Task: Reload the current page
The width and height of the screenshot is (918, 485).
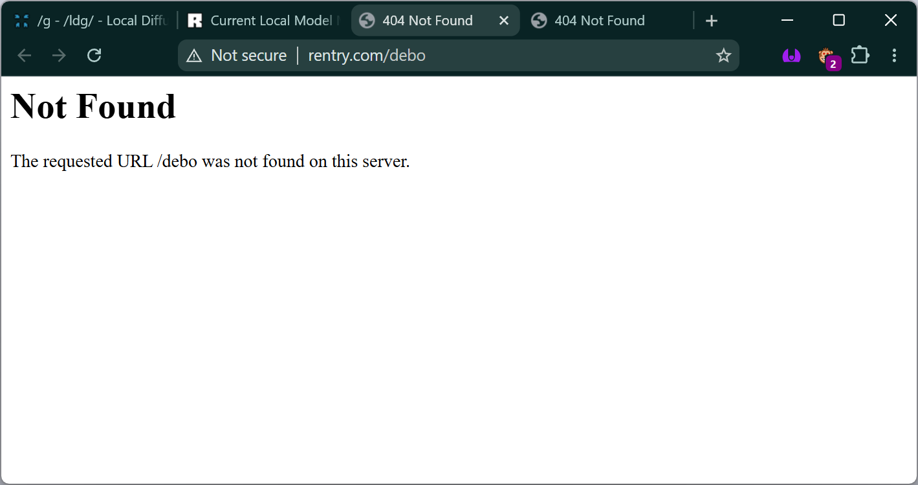Action: [x=94, y=56]
